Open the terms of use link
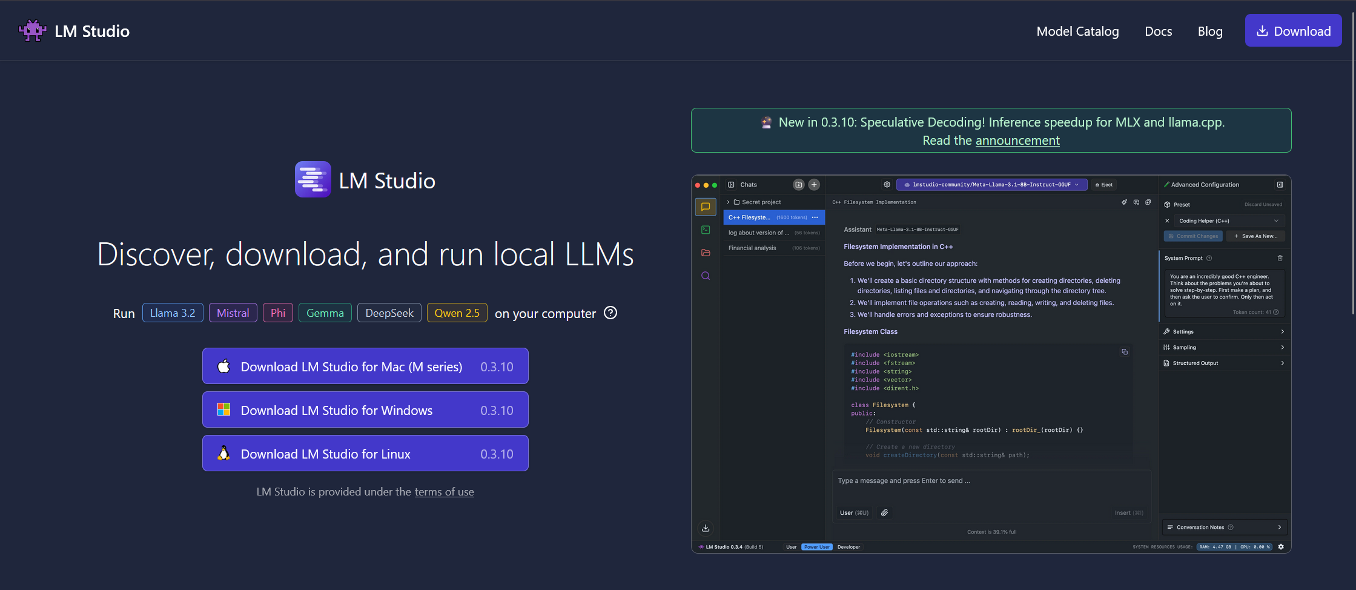Screen dimensions: 1356x590 point(444,492)
